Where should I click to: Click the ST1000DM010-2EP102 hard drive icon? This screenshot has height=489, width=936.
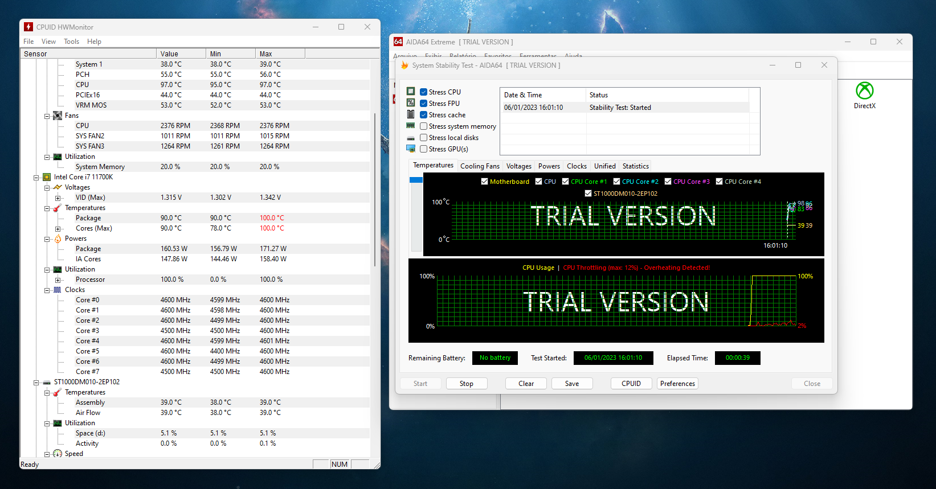(x=47, y=383)
